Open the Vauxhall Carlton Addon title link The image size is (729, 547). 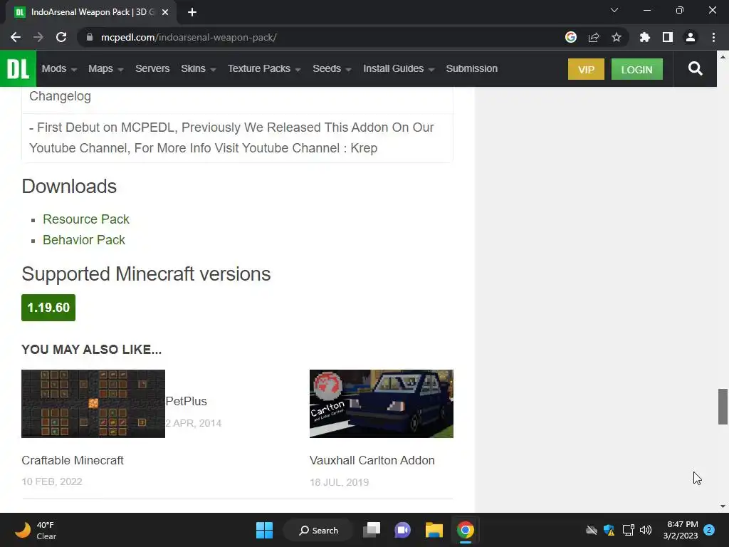coord(372,460)
